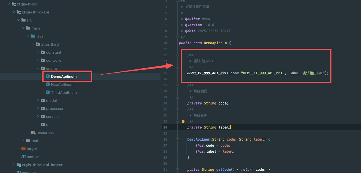This screenshot has width=361, height=173.
Task: Toggle fold marker at line 17 comment
Action: coord(178,85)
